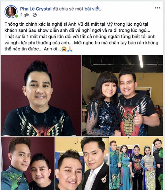Screen dimensions: 165x190
Task: Open the red-background selfie portrait photo
Action: 41,95
